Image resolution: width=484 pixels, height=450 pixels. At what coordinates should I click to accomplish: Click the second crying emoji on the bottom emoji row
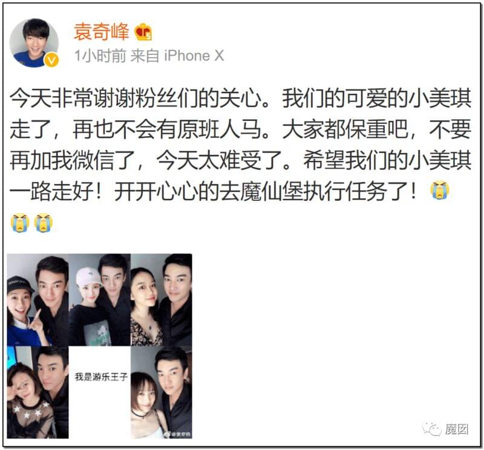click(44, 222)
